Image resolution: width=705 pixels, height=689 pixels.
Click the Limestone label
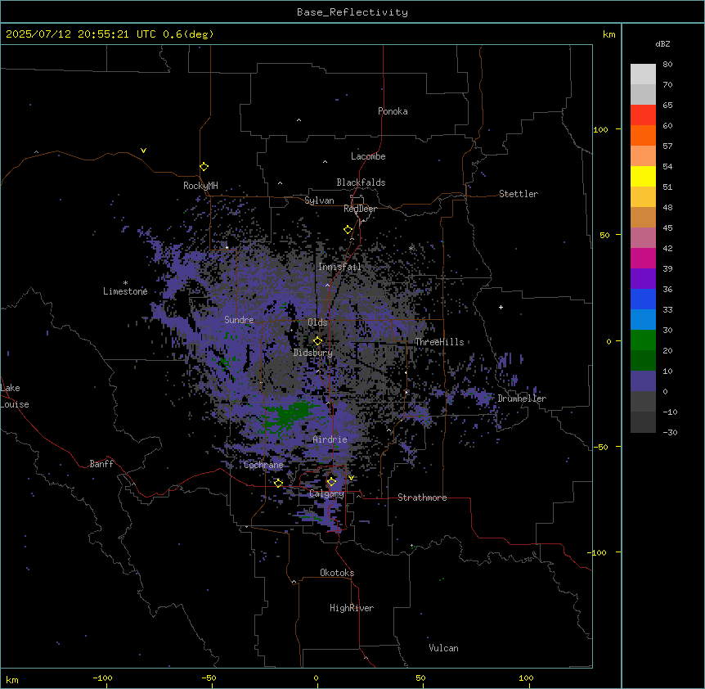(x=125, y=291)
